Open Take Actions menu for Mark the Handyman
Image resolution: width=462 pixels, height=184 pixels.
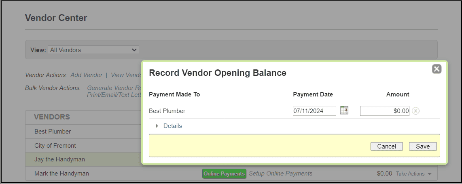point(413,174)
